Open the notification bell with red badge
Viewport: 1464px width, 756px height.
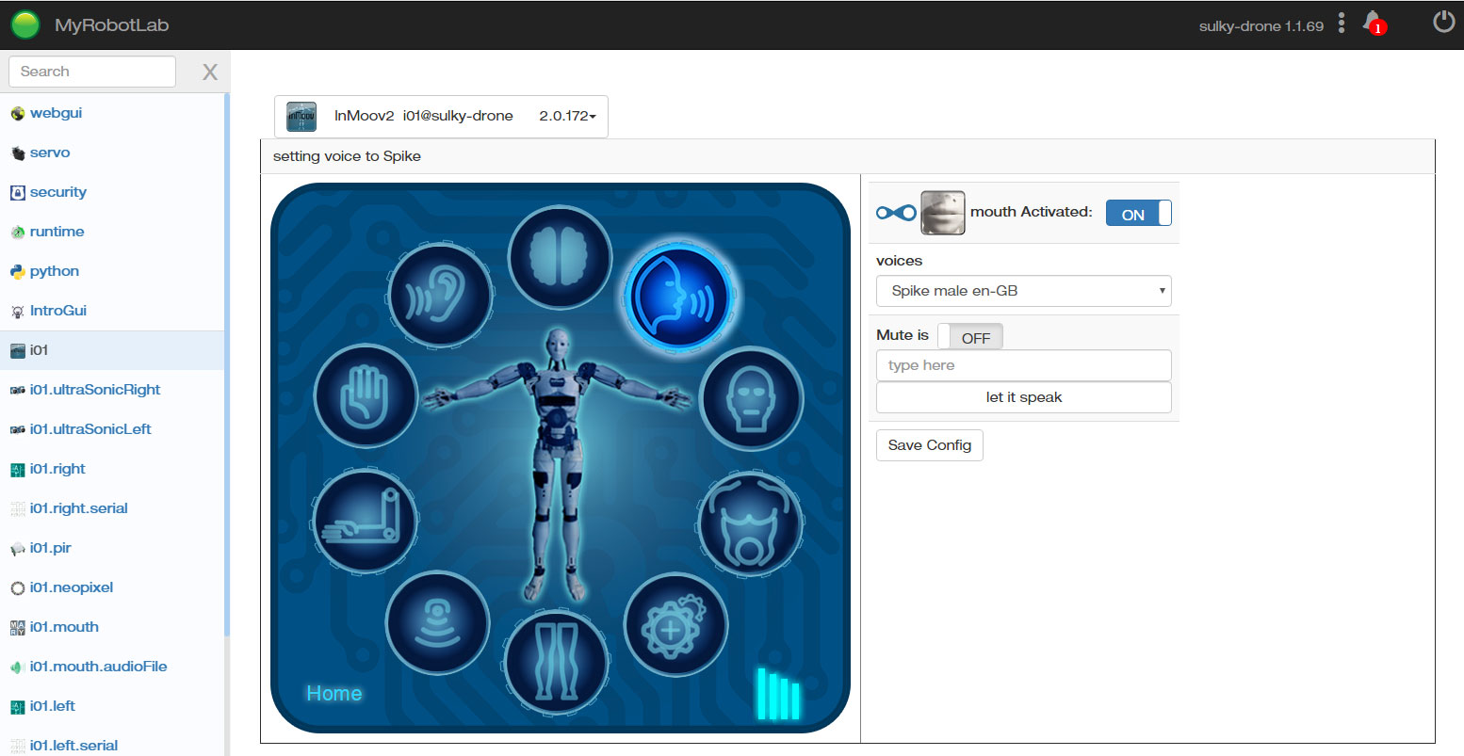pyautogui.click(x=1375, y=23)
